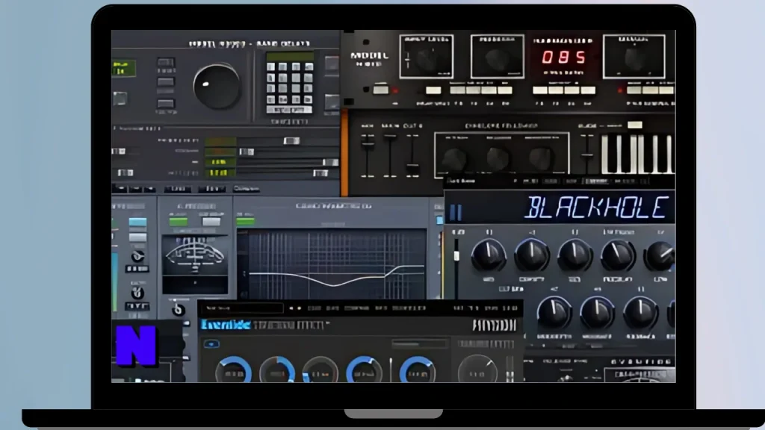Toggle the cyan button in the gray plugin strip
This screenshot has width=765, height=430.
coord(137,222)
